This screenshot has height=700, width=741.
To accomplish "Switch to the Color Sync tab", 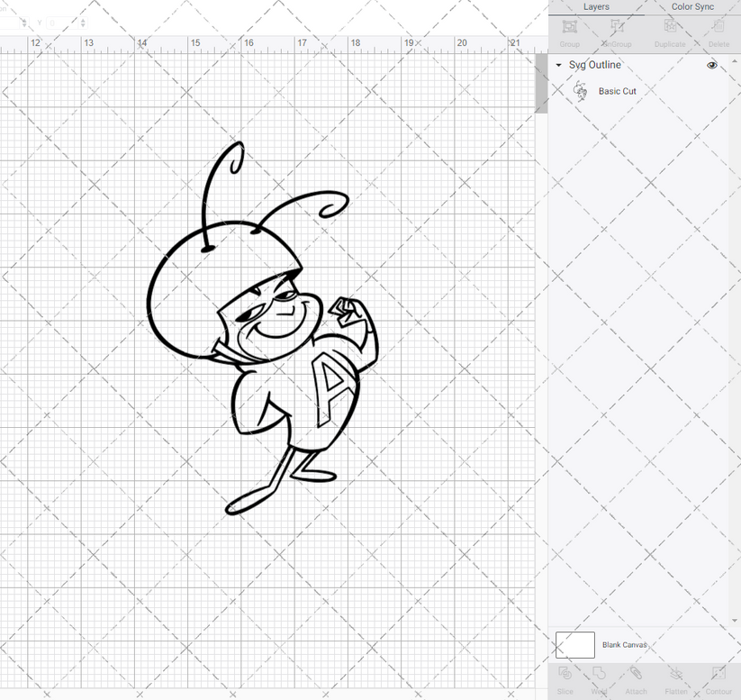I will 691,7.
